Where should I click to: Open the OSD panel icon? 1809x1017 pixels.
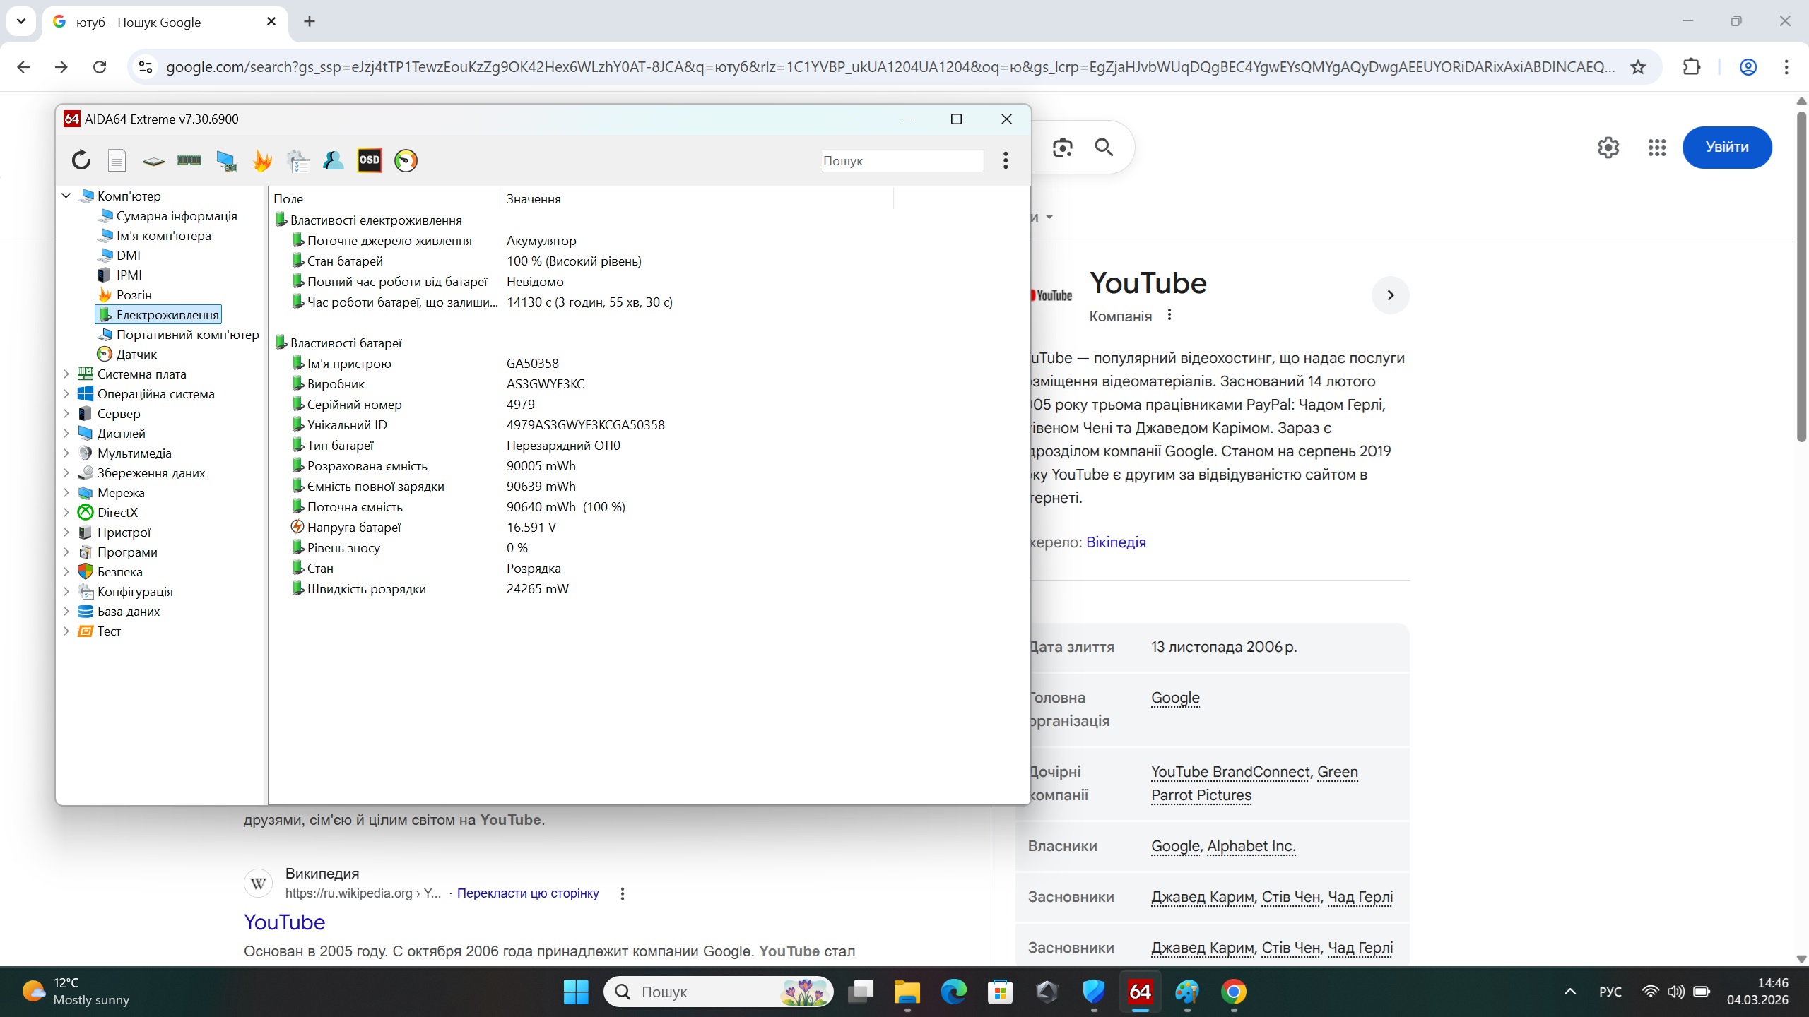pyautogui.click(x=369, y=160)
